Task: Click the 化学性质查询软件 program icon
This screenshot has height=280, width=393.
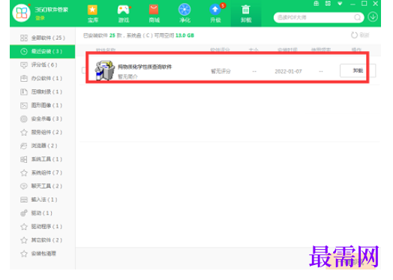Action: coord(105,71)
